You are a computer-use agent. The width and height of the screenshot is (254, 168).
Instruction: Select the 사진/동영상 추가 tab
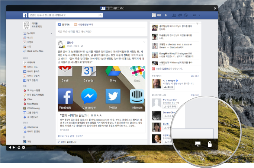pyautogui.click(x=84, y=25)
